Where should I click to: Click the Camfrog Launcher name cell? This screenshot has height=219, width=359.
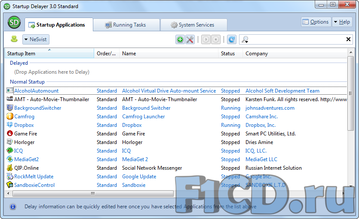pos(144,117)
